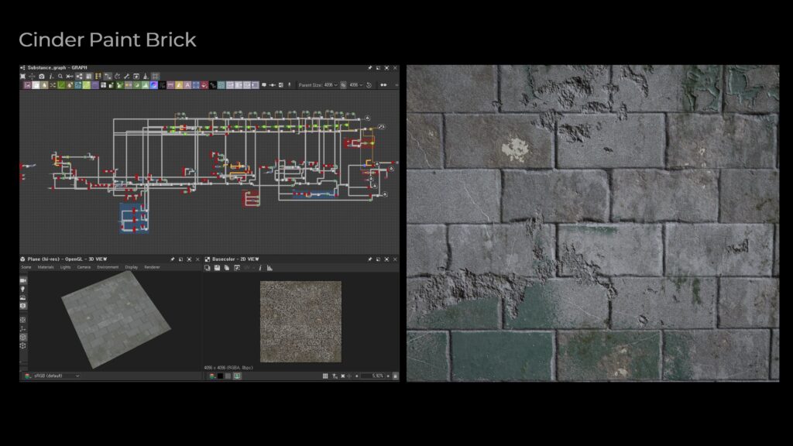This screenshot has height=446, width=793.
Task: Open the Scene menu in 3D View
Action: click(x=26, y=267)
